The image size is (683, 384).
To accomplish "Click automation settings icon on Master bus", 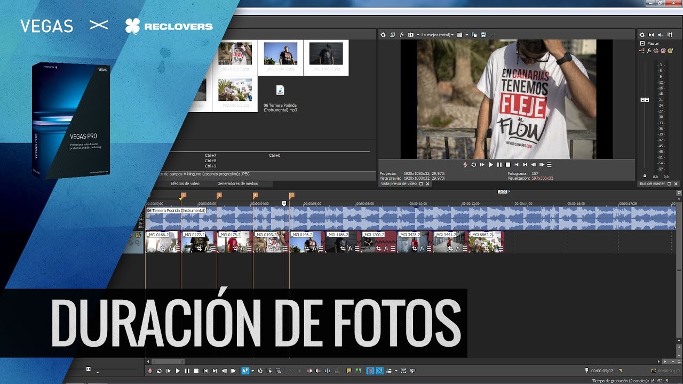I will click(656, 51).
